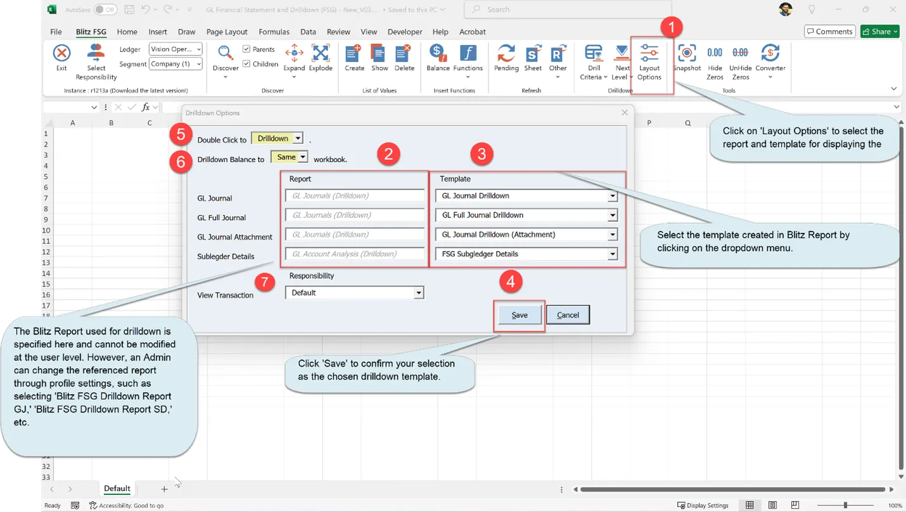Switch to Formulas tab
The height and width of the screenshot is (512, 906).
[274, 32]
